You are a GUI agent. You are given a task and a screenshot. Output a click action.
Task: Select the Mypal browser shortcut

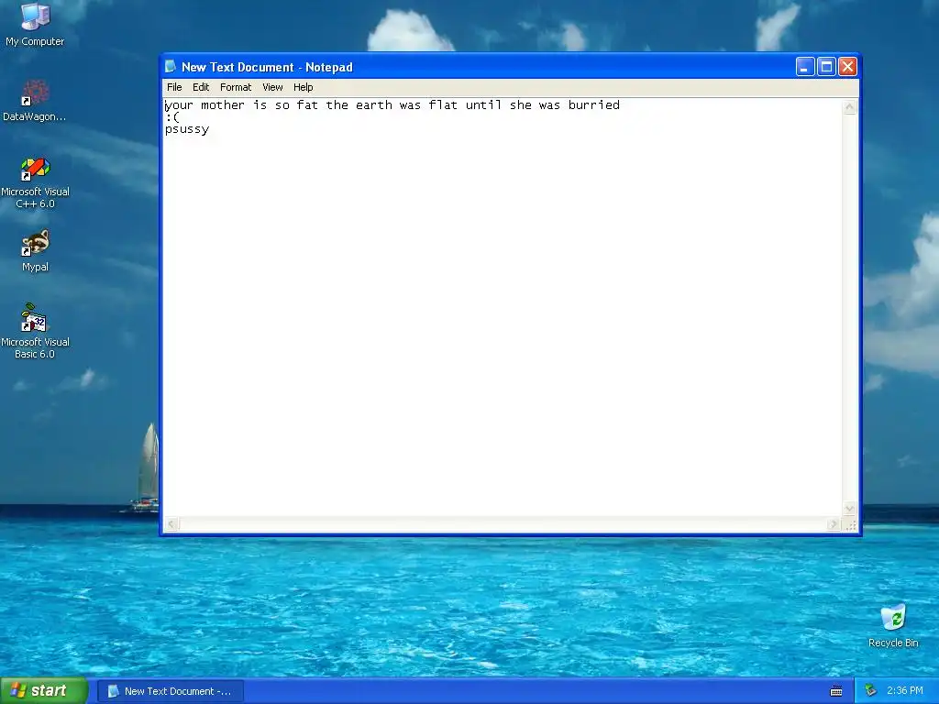point(35,251)
